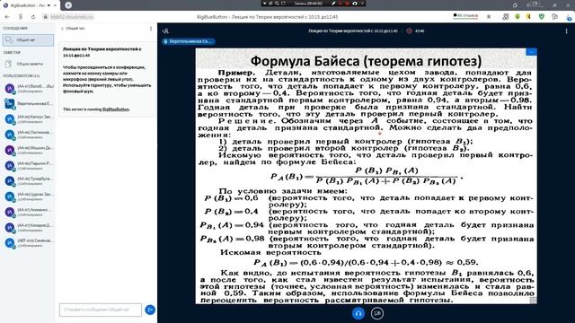
Task: Select user Комаров in users list
Action: point(28,227)
